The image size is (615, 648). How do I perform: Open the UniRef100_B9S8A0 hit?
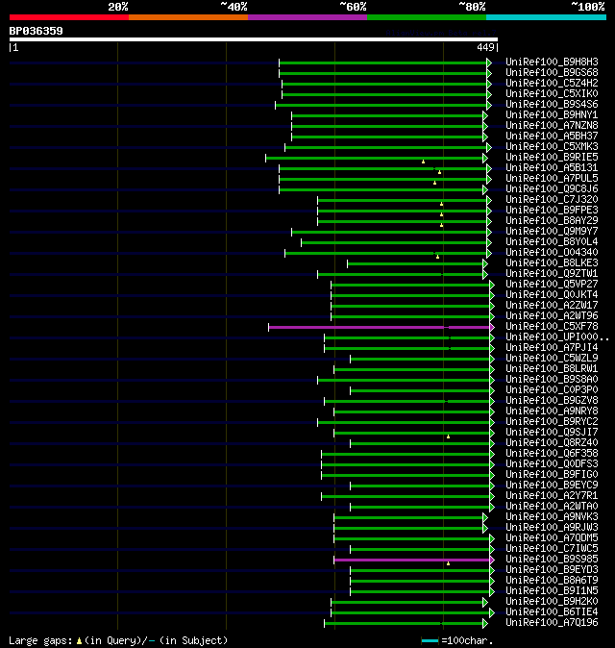(552, 380)
